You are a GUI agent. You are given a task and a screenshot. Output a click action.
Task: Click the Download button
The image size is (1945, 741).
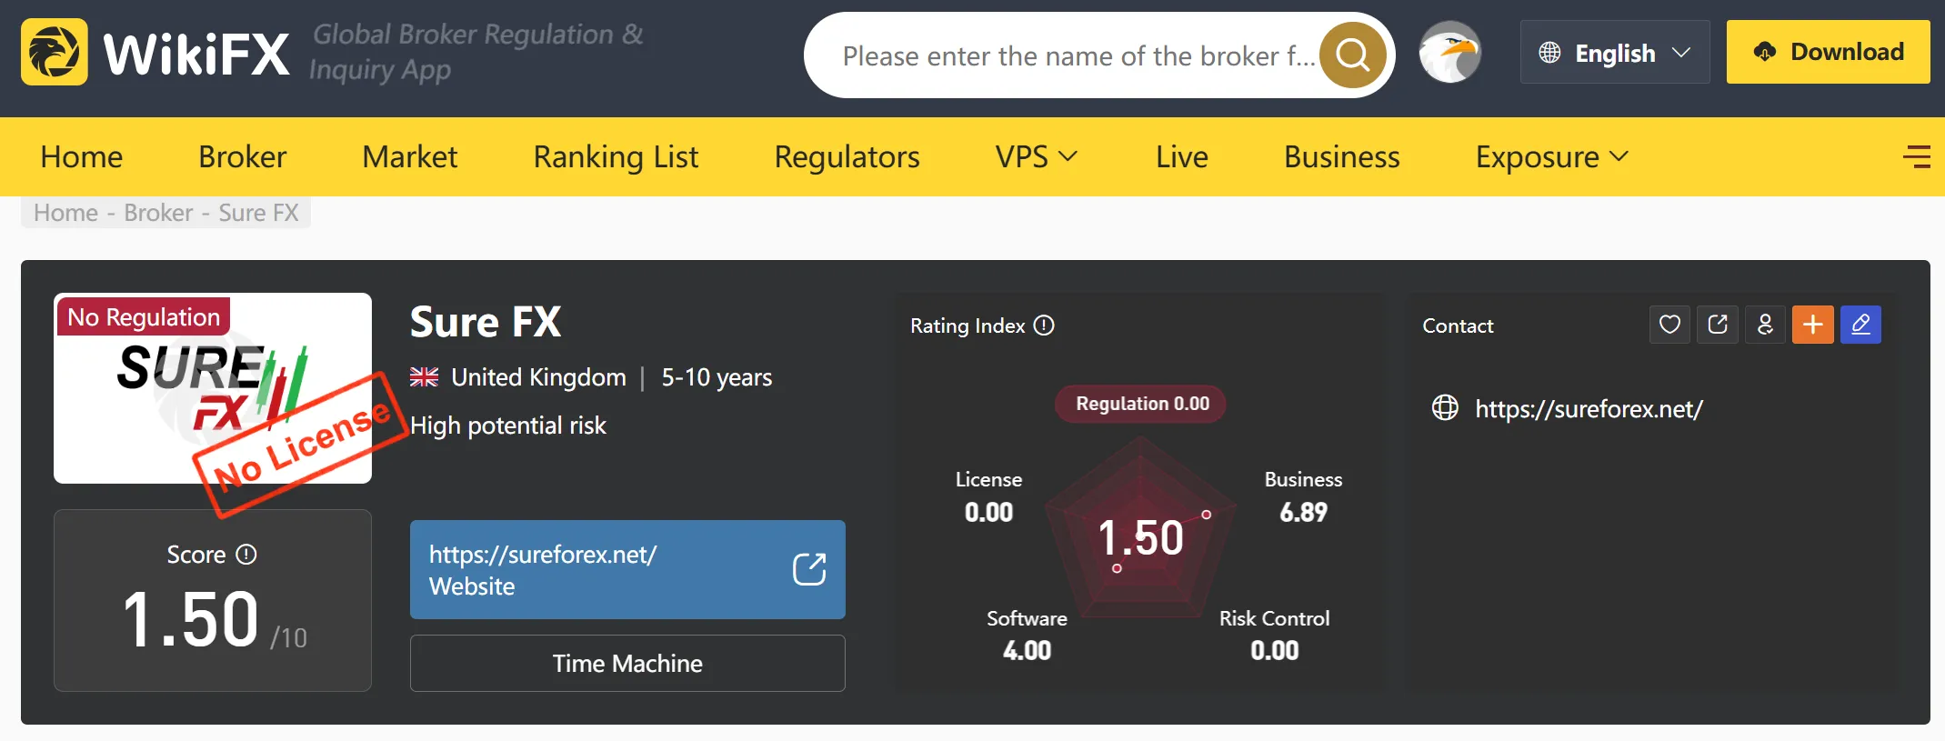tap(1828, 52)
